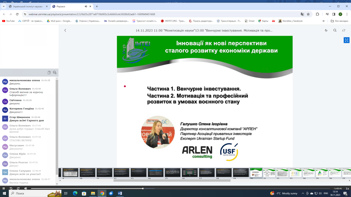The width and height of the screenshot is (351, 197).
Task: Reload the current page
Action: pos(17,14)
